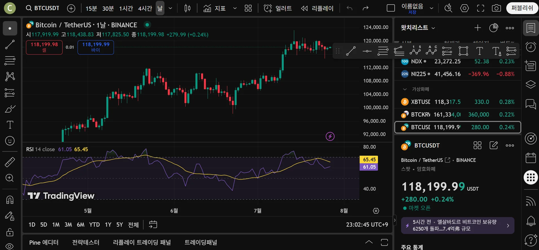
Task: Switch to the Pine 에디터 tab
Action: tap(44, 242)
